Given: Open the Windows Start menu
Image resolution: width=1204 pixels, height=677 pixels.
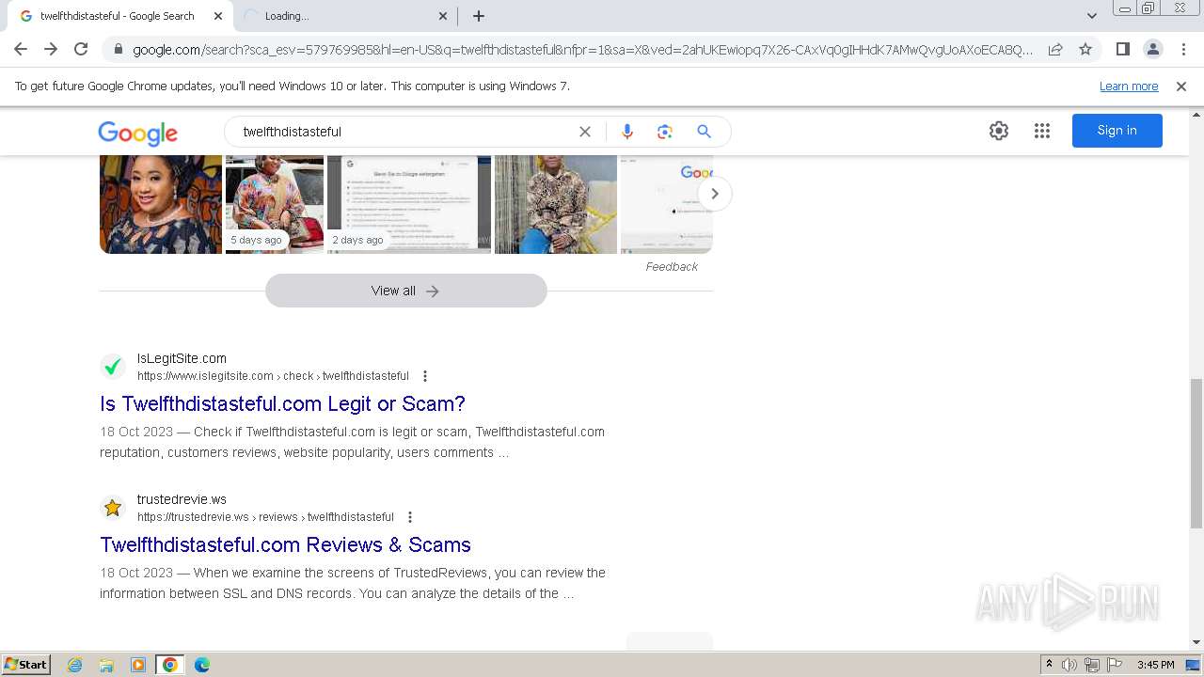Looking at the screenshot, I should tap(26, 665).
